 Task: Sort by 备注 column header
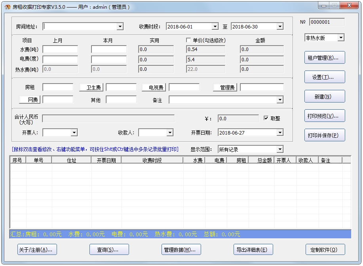(x=331, y=160)
